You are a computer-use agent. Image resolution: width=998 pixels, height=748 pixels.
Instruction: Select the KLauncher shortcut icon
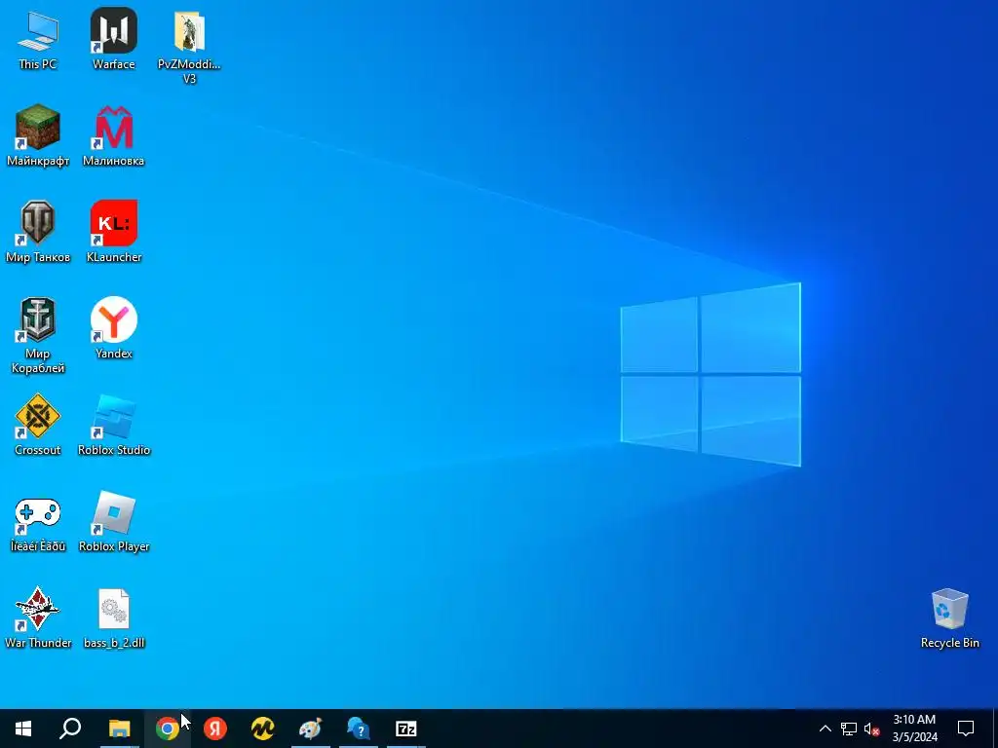tap(113, 233)
